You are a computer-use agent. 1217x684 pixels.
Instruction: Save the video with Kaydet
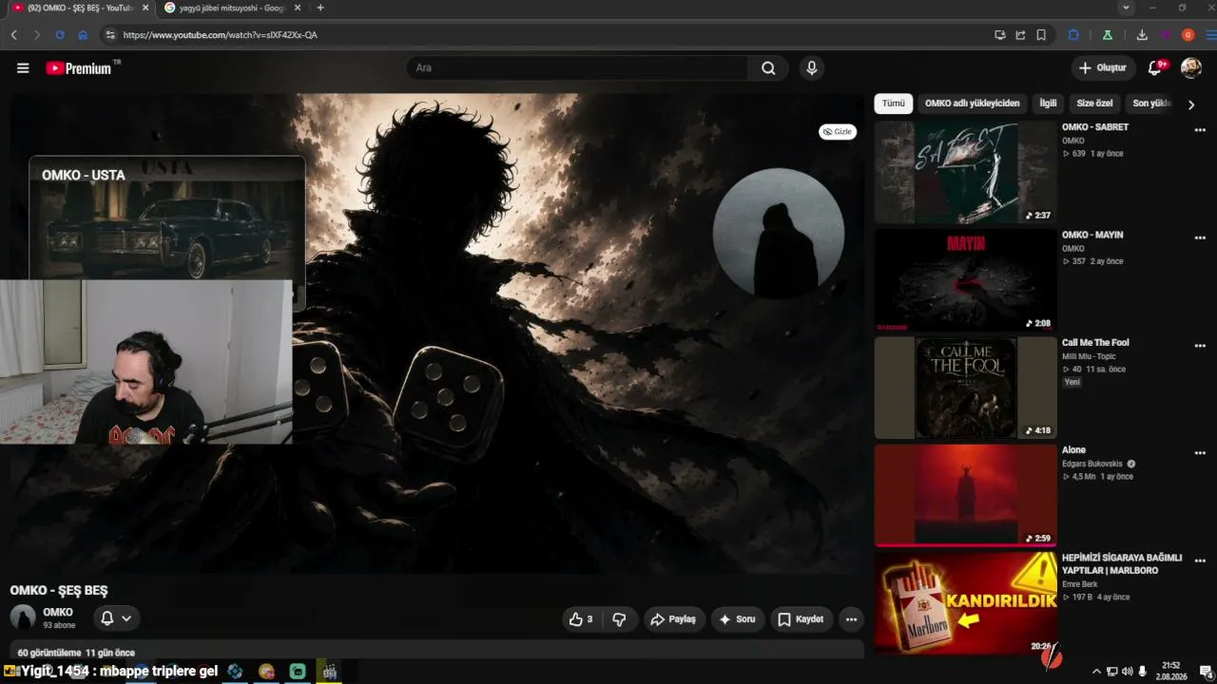tap(801, 619)
